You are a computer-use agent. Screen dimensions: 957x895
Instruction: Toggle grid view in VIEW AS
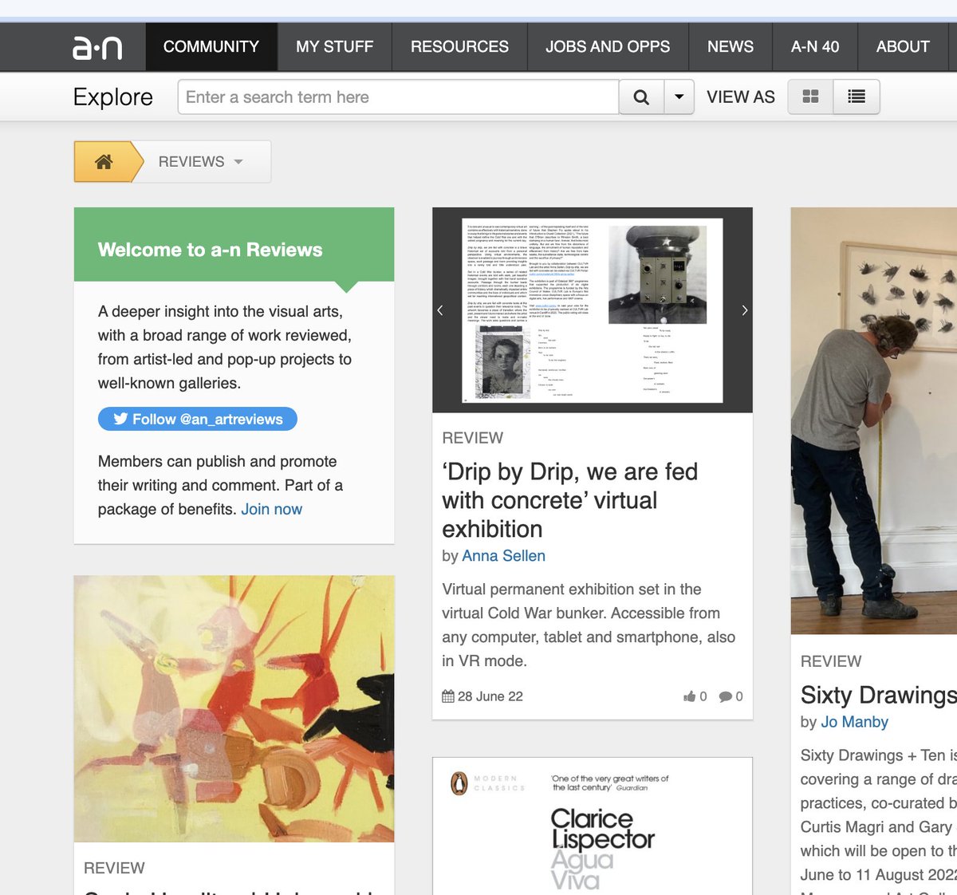(x=810, y=96)
